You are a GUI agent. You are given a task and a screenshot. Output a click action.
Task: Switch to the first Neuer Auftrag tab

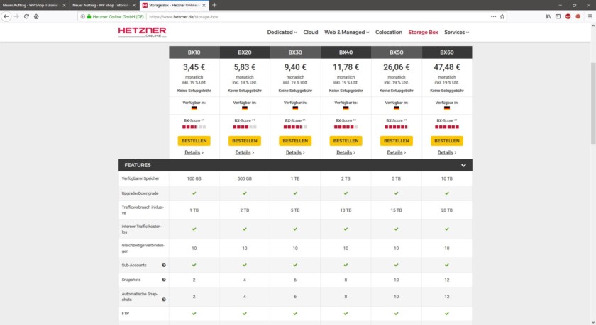click(x=31, y=5)
